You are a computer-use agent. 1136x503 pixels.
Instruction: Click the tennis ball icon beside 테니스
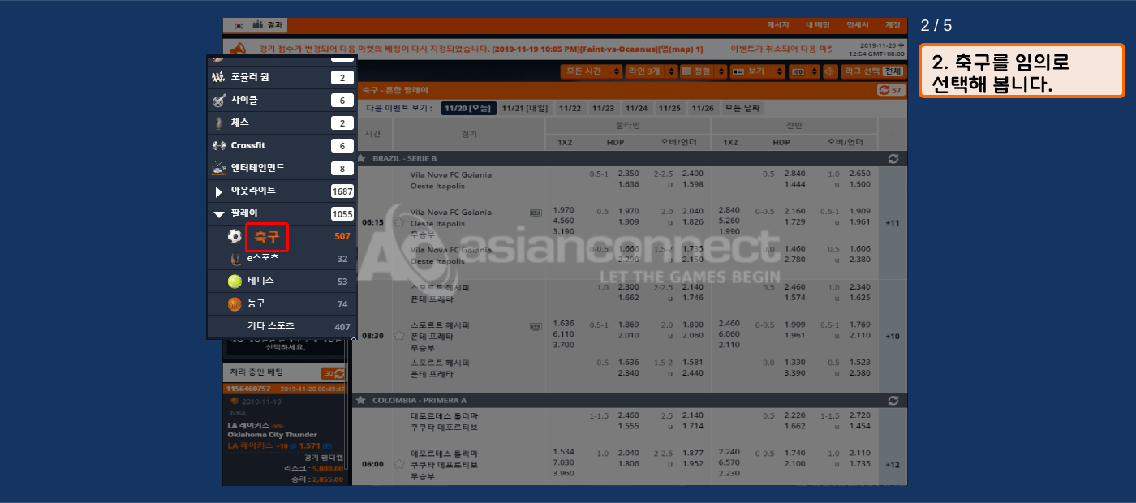tap(235, 281)
